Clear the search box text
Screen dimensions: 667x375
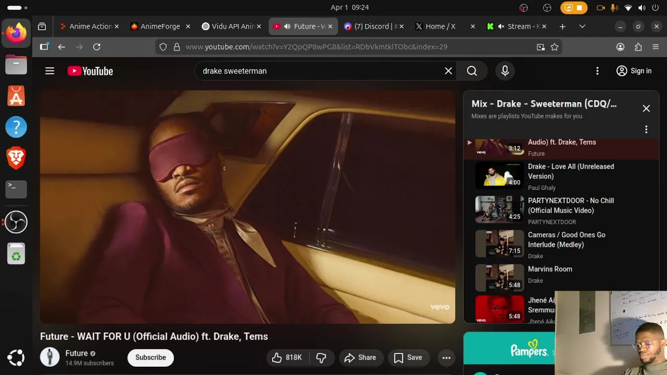[448, 71]
